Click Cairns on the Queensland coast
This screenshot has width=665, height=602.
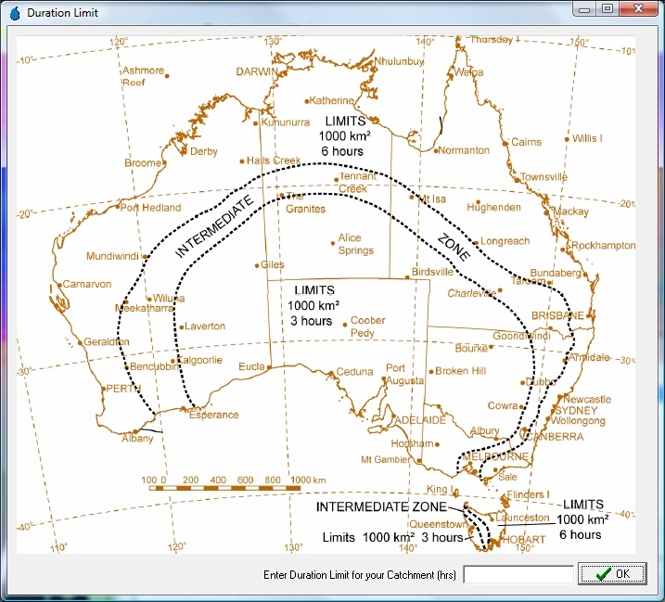526,142
